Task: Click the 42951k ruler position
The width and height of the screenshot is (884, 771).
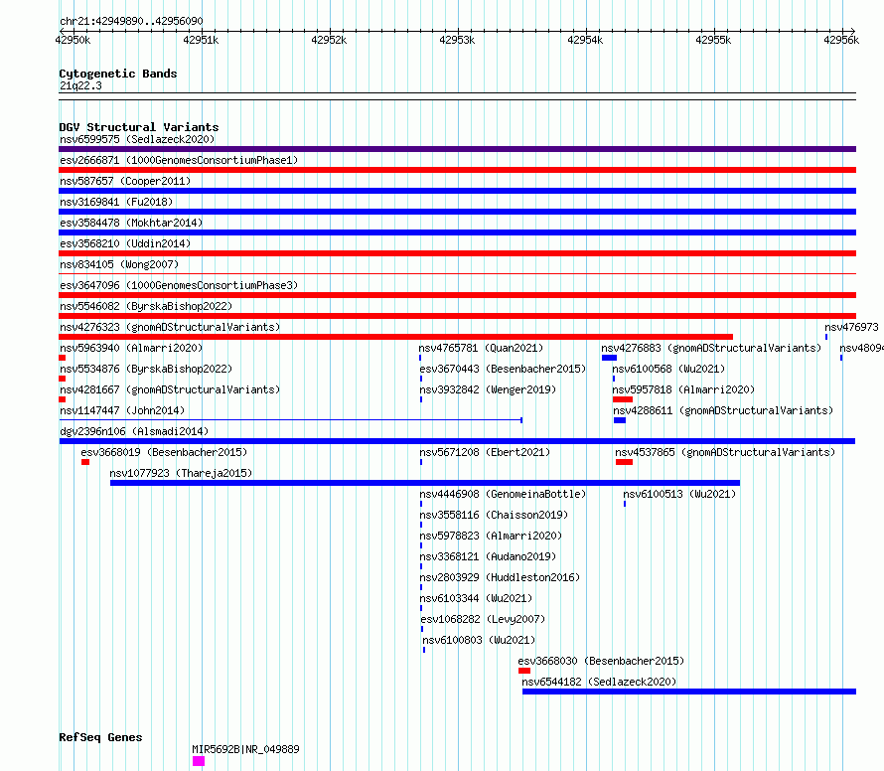Action: click(201, 40)
